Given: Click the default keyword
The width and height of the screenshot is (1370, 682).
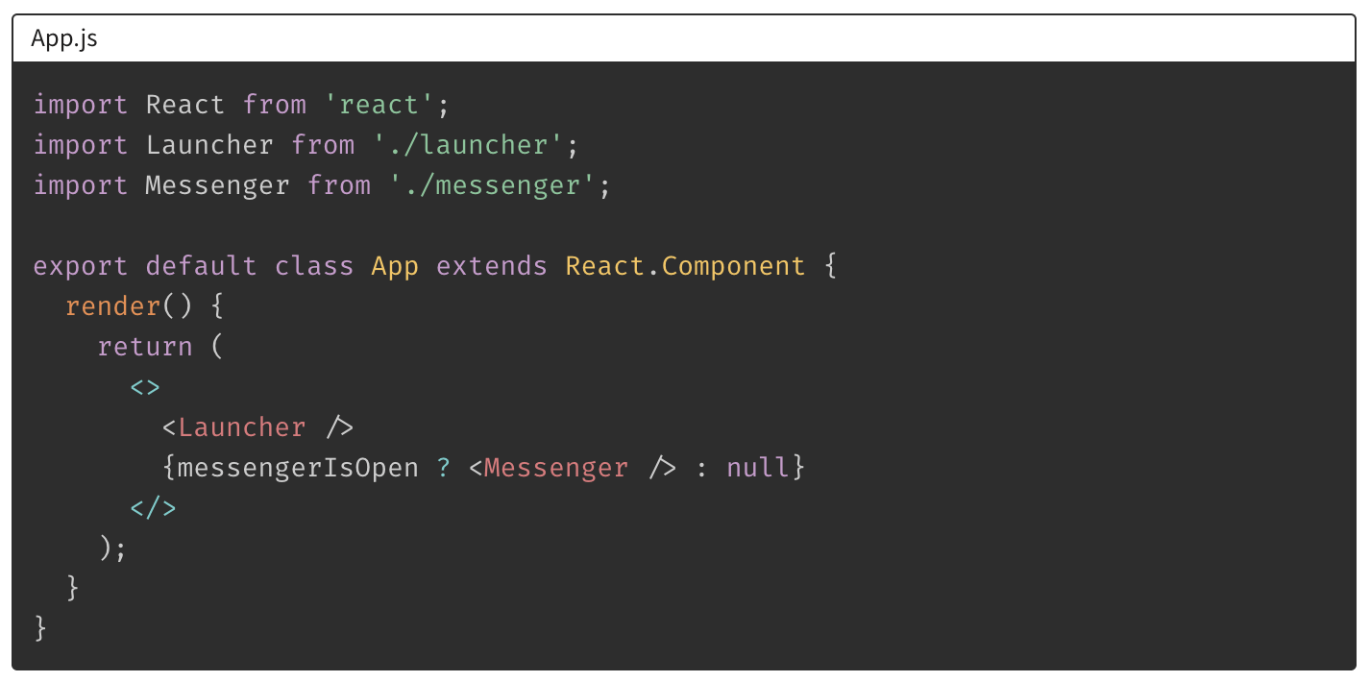Looking at the screenshot, I should tap(201, 266).
